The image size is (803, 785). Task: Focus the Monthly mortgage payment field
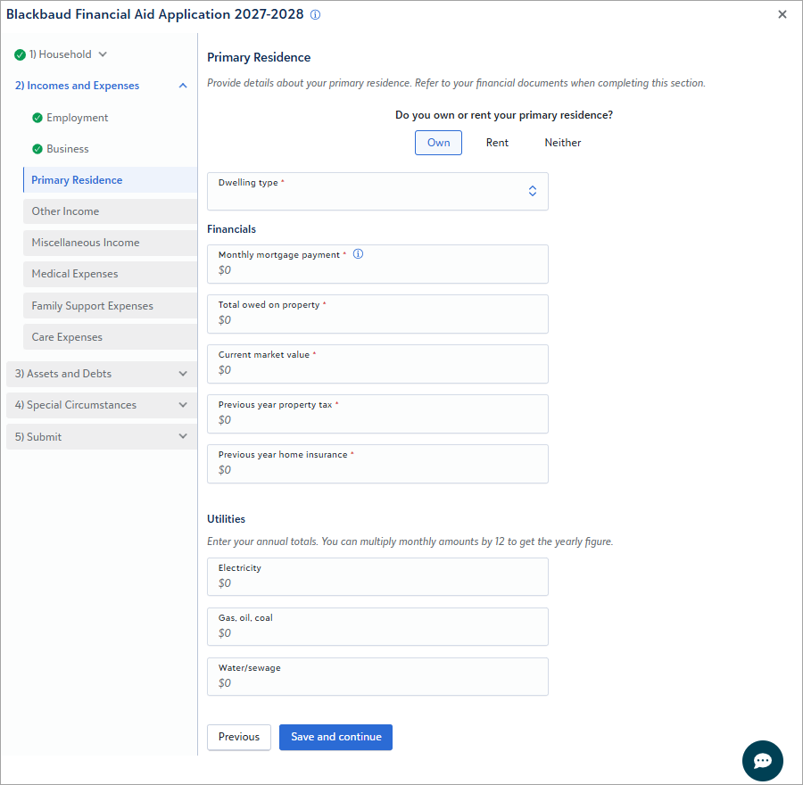click(x=377, y=264)
